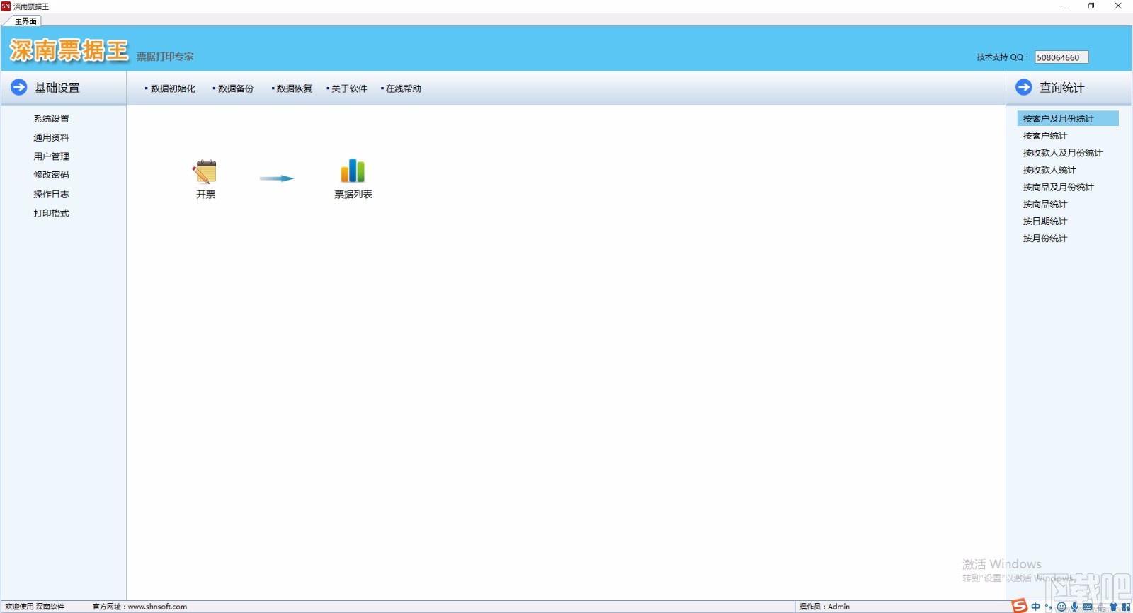Open the Sogou input method S icon
Screen dimensions: 1133x613
[1019, 606]
